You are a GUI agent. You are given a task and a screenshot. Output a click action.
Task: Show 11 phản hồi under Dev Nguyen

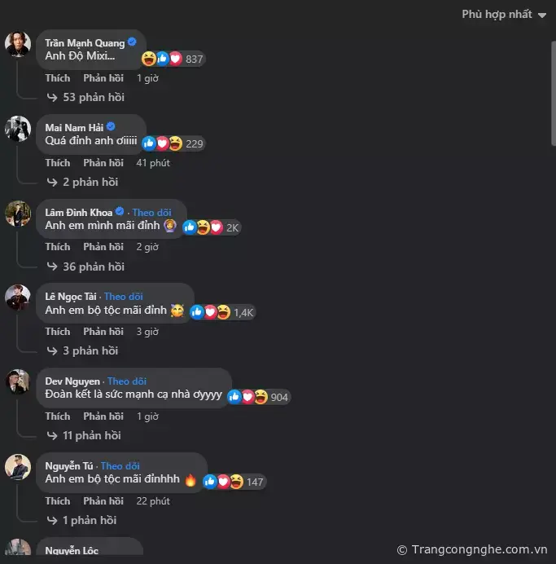[x=84, y=435]
